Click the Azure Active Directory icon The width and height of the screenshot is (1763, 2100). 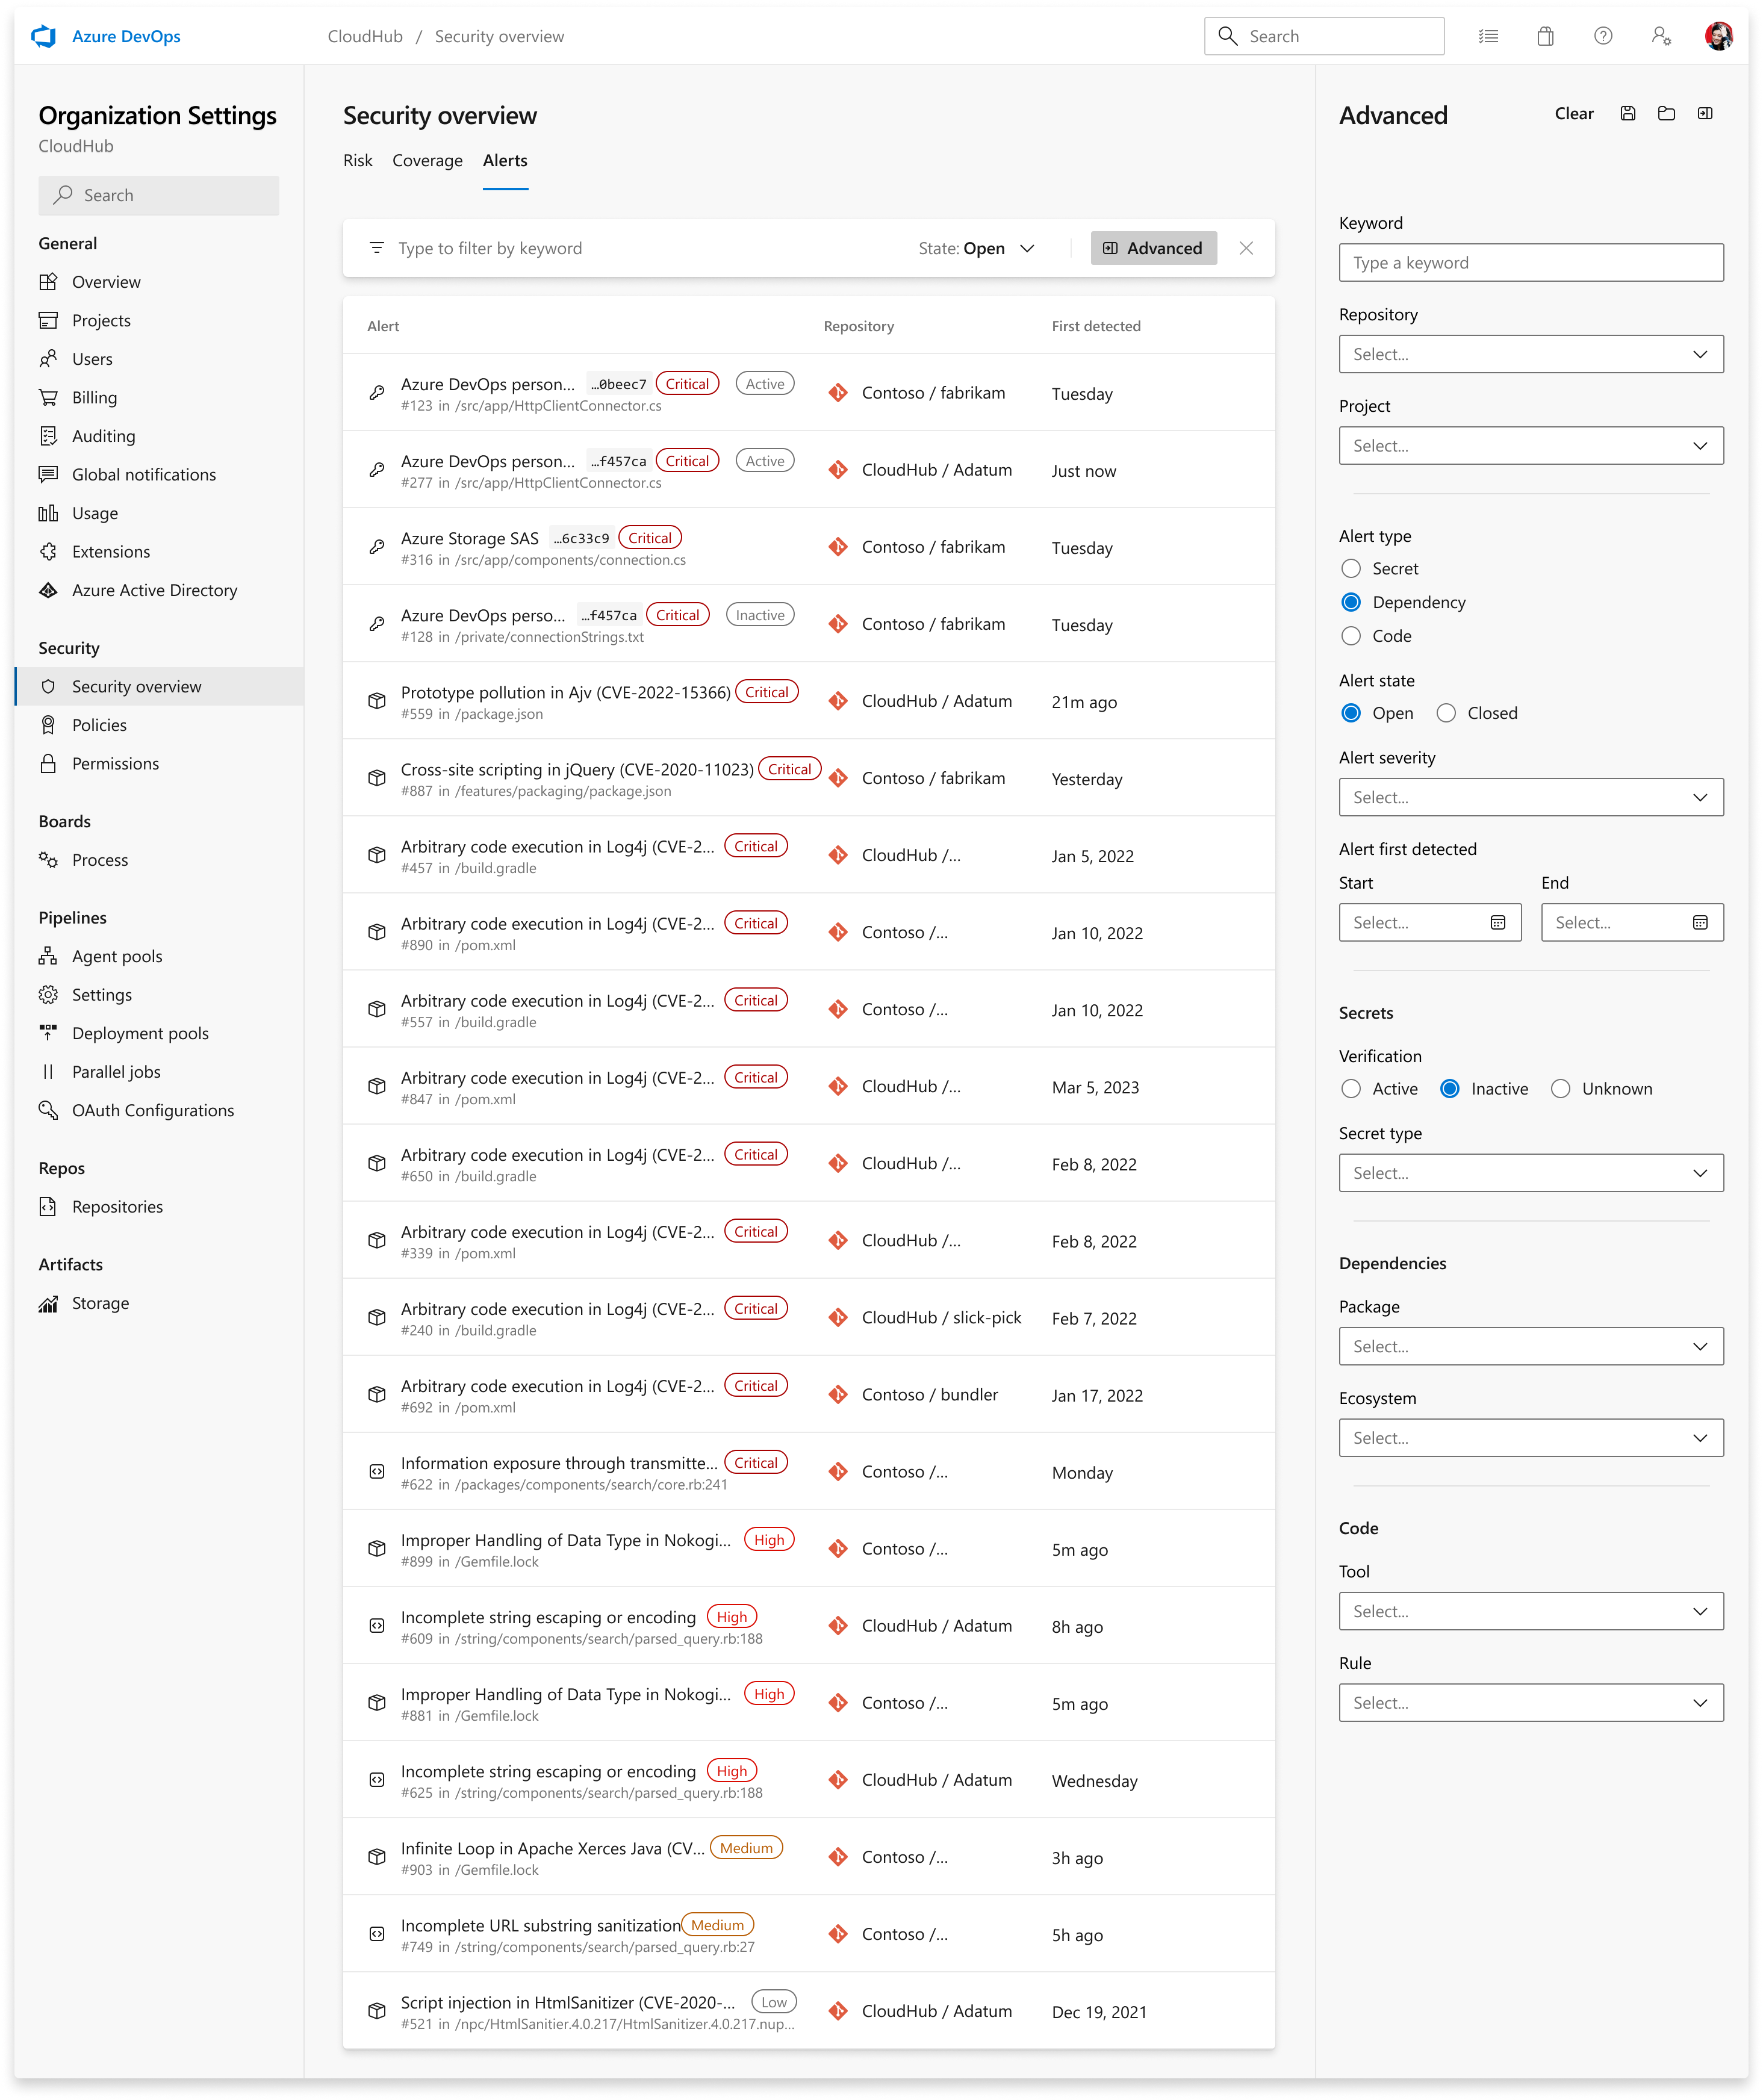coord(48,590)
